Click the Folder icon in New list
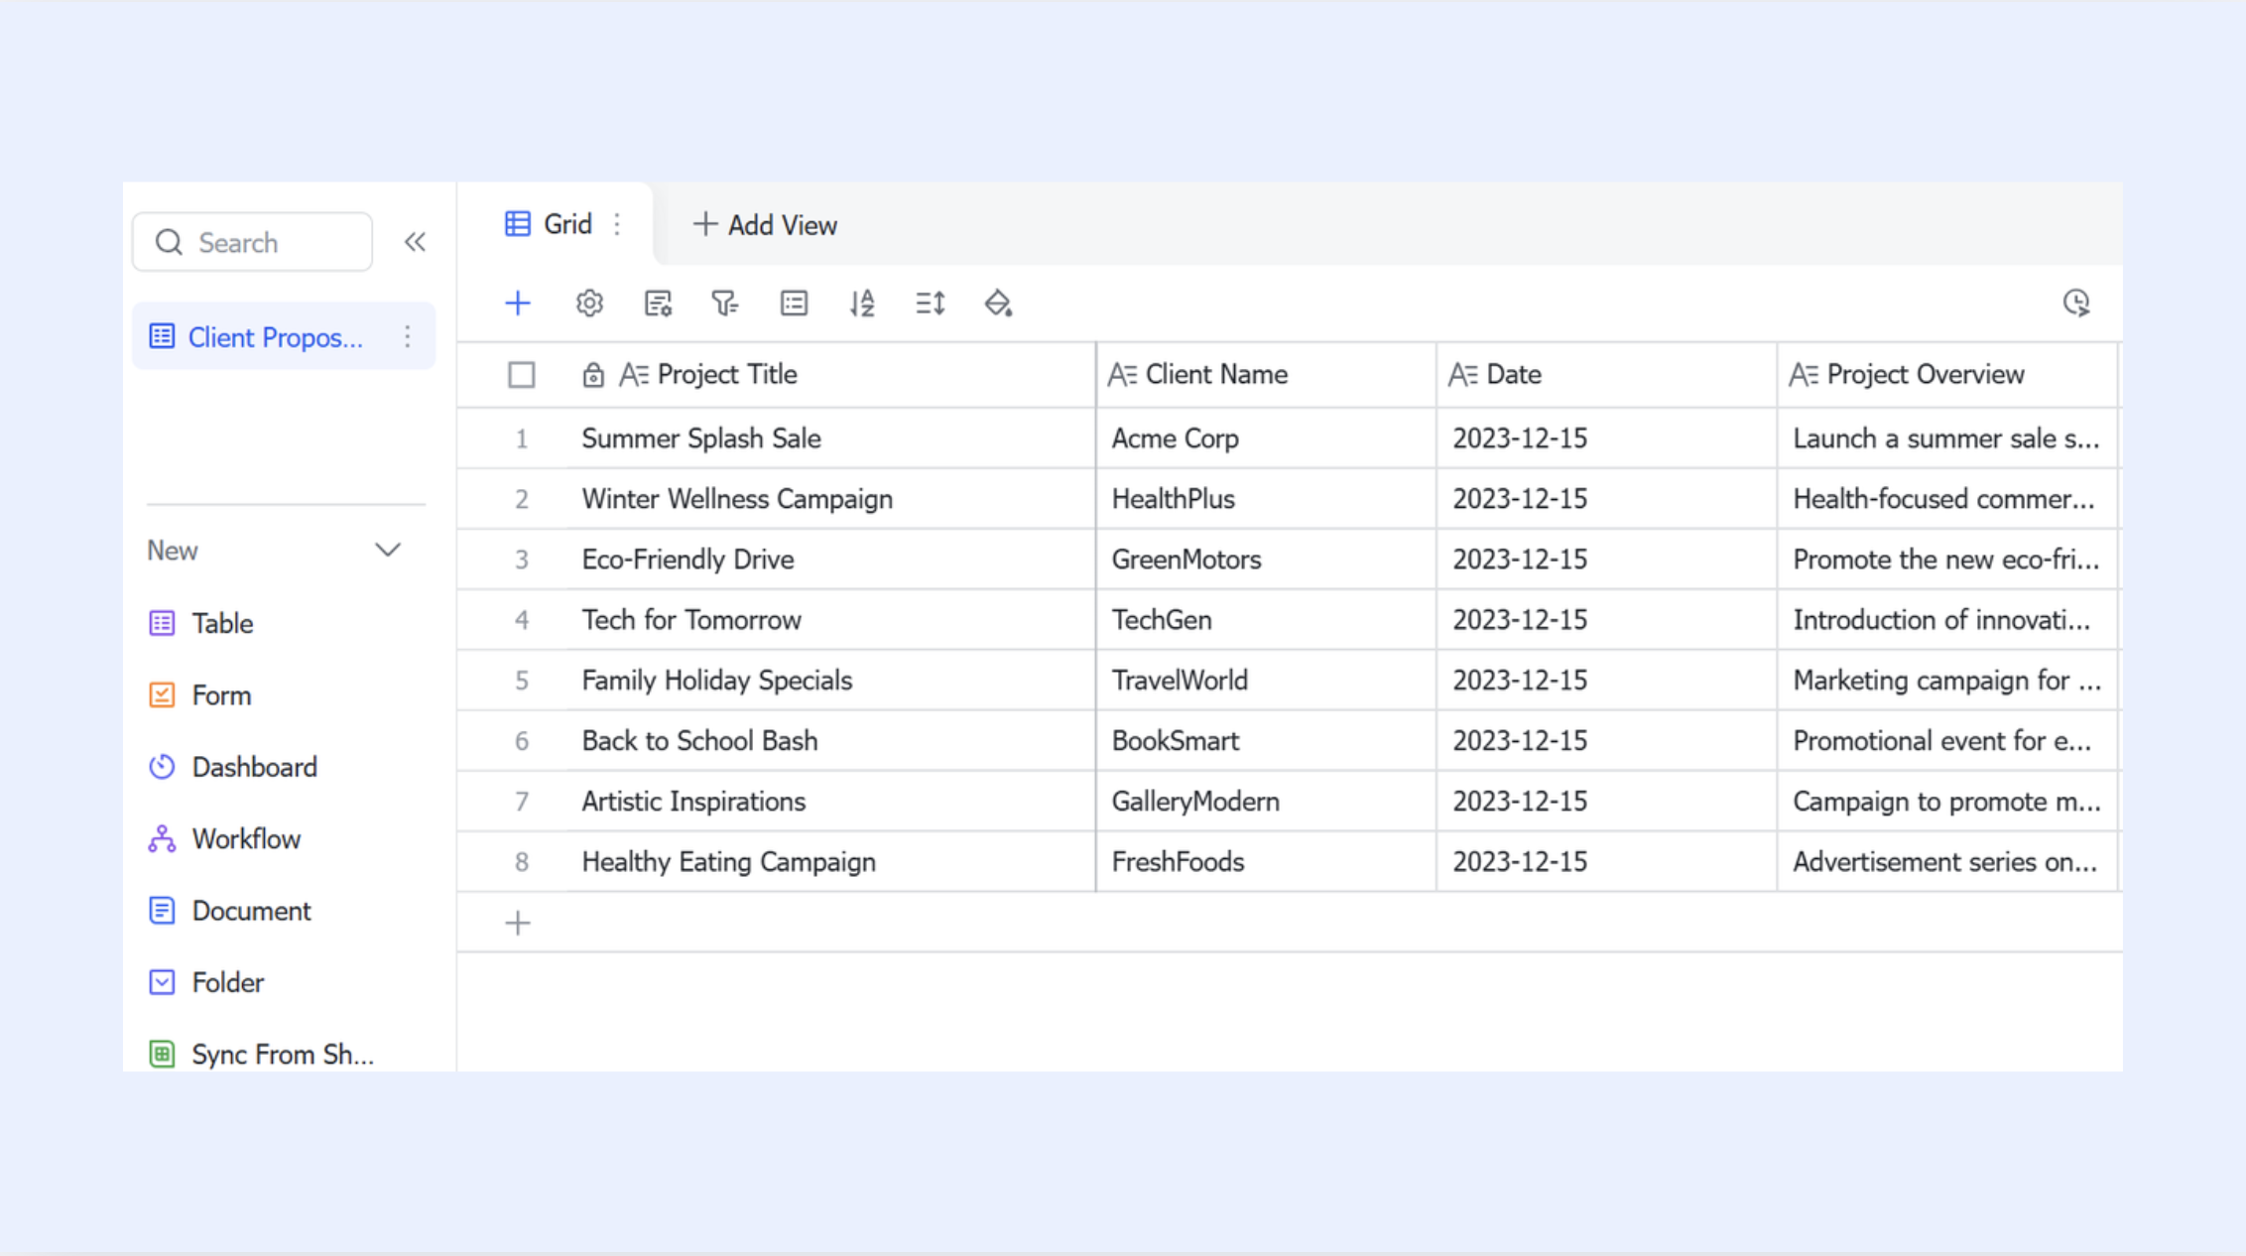Image resolution: width=2246 pixels, height=1256 pixels. 162,982
